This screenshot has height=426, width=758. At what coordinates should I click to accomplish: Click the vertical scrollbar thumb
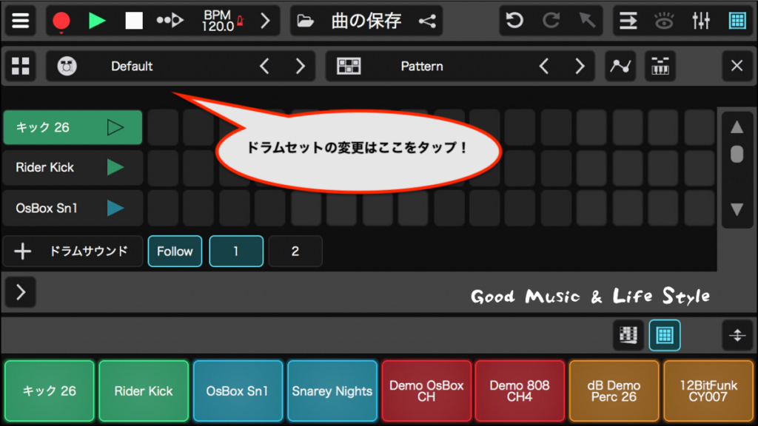tap(737, 154)
